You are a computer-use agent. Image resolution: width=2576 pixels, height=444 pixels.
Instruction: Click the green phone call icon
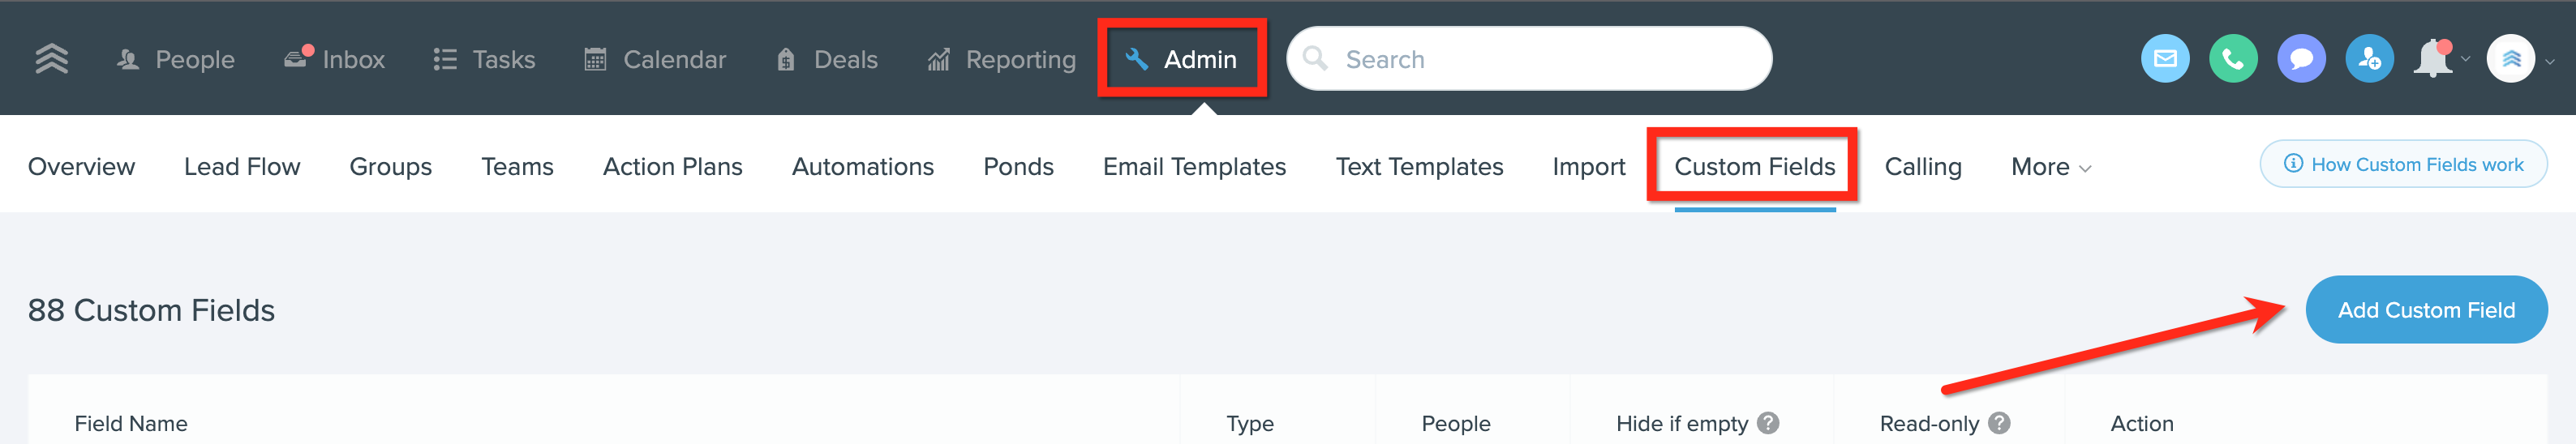(2233, 59)
